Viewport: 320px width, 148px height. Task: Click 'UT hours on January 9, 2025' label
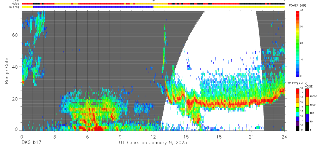tap(153, 143)
